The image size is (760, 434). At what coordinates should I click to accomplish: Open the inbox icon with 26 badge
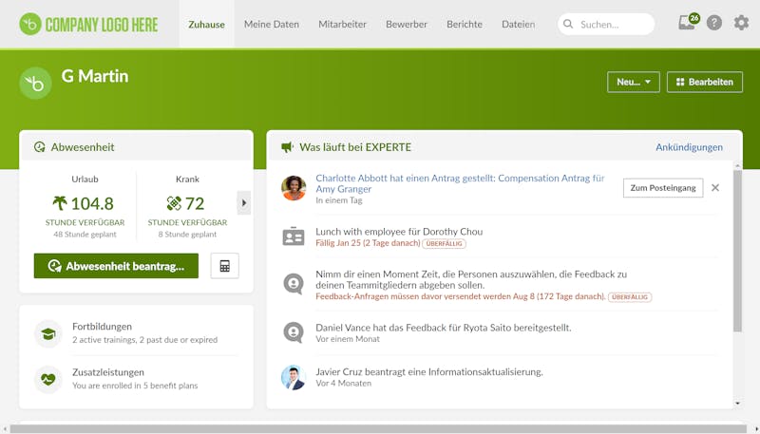[x=688, y=22]
